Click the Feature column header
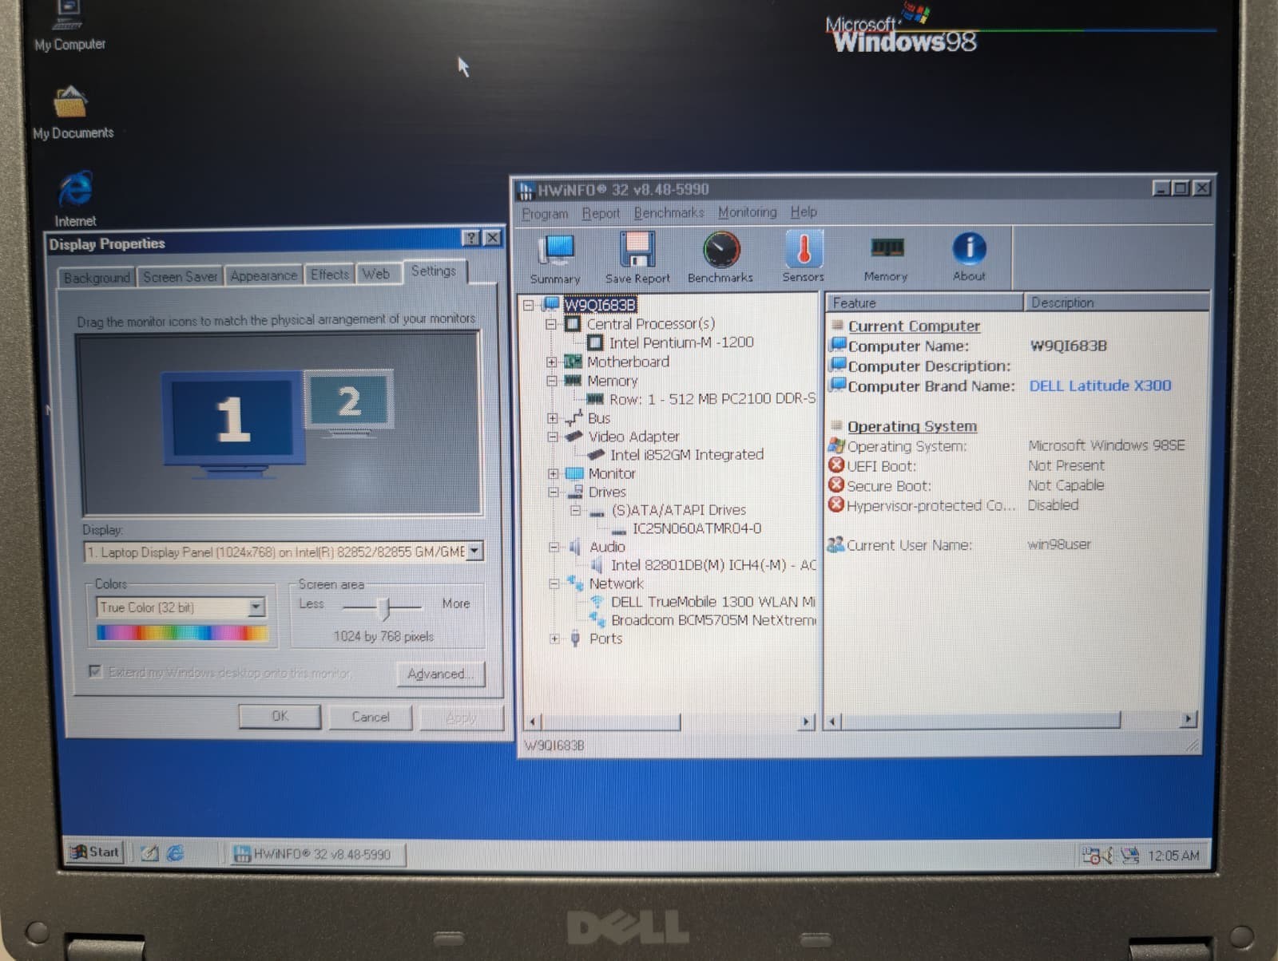The height and width of the screenshot is (961, 1278). coord(924,303)
